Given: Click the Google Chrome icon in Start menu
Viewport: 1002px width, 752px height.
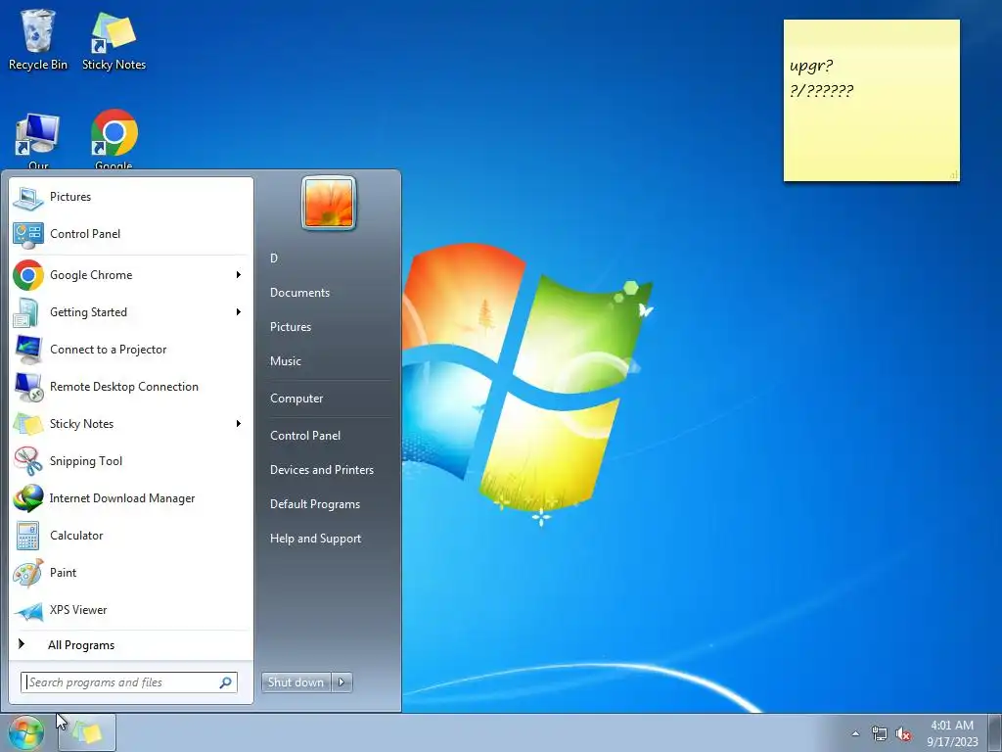Looking at the screenshot, I should (x=28, y=275).
